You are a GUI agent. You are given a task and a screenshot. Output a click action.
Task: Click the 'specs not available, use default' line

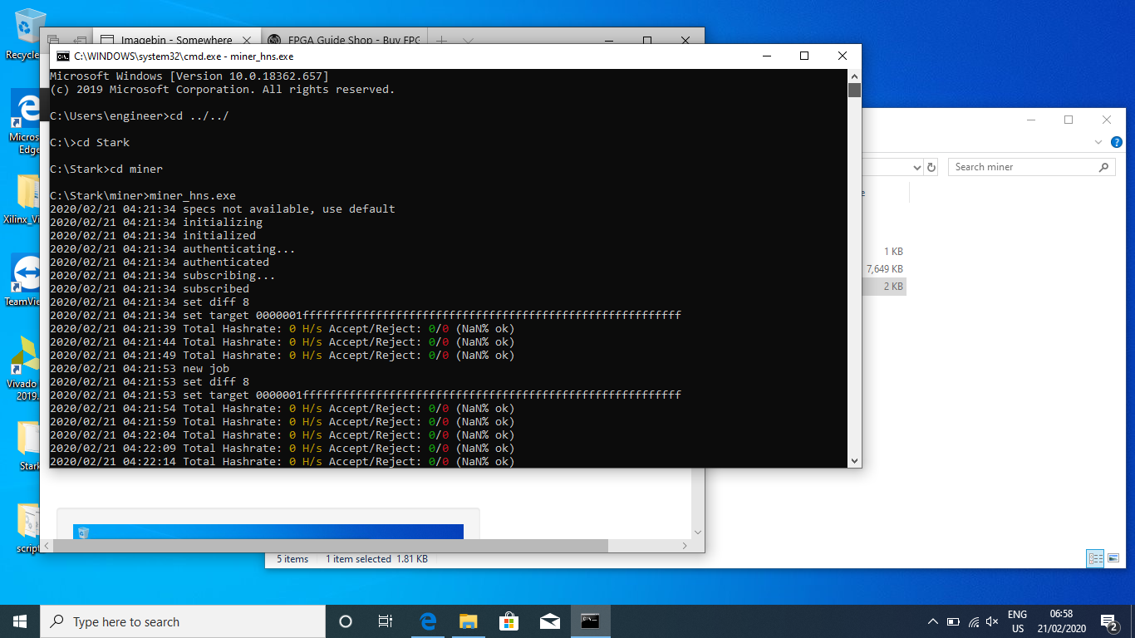(223, 209)
